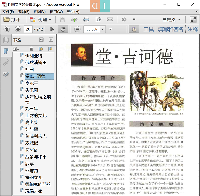Expand page display options arrow after zoom
Screen dimensions: 200x196
(111, 29)
